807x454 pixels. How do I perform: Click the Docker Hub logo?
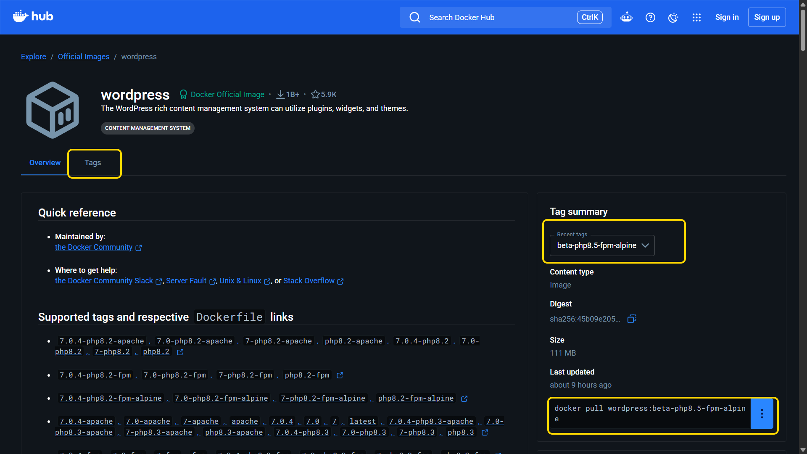[33, 17]
